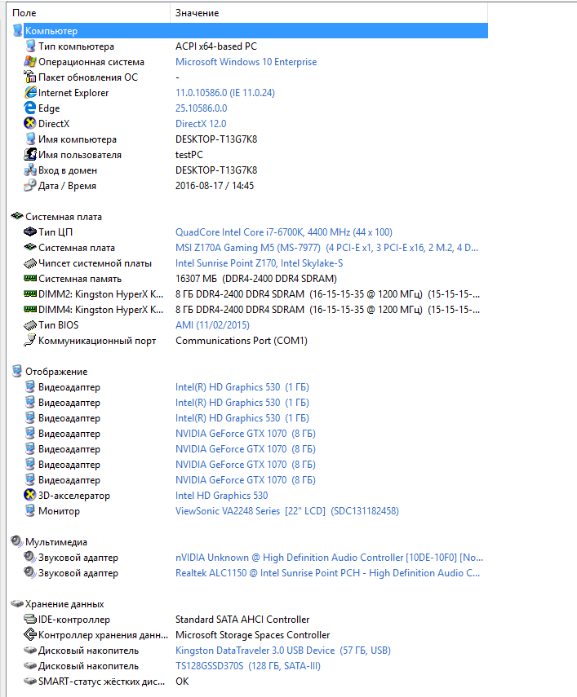The width and height of the screenshot is (577, 697).
Task: Click the Значение column header
Action: tap(197, 13)
